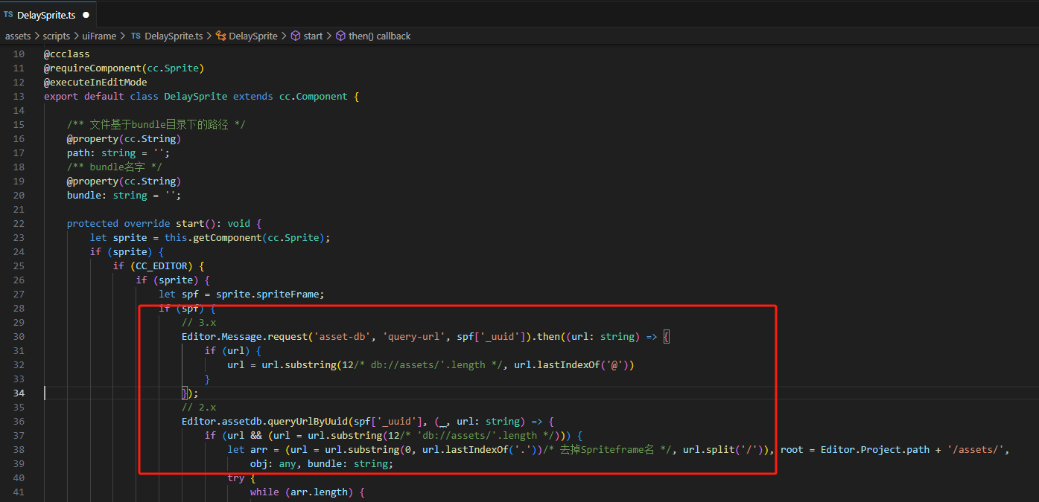The width and height of the screenshot is (1039, 502).
Task: Open the uiFrame breadcrumb segment
Action: pos(99,36)
